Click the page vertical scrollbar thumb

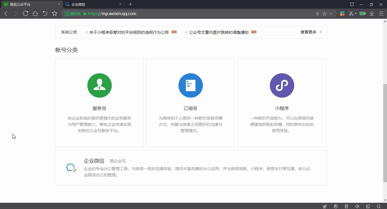[x=385, y=133]
